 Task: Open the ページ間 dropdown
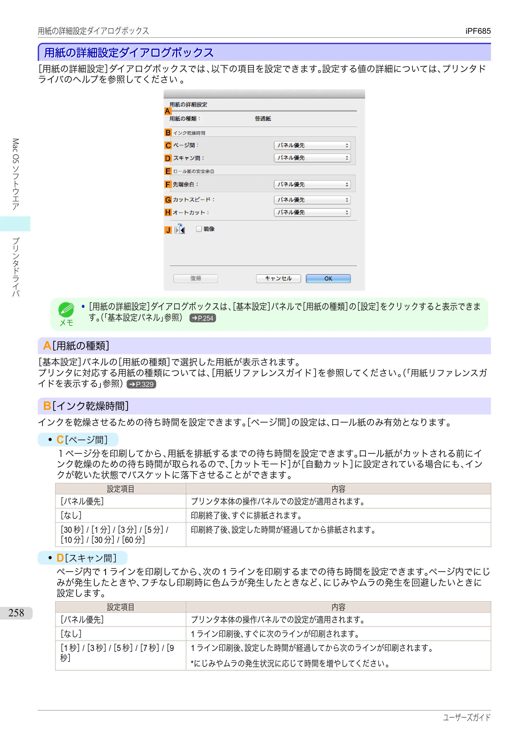tap(312, 145)
